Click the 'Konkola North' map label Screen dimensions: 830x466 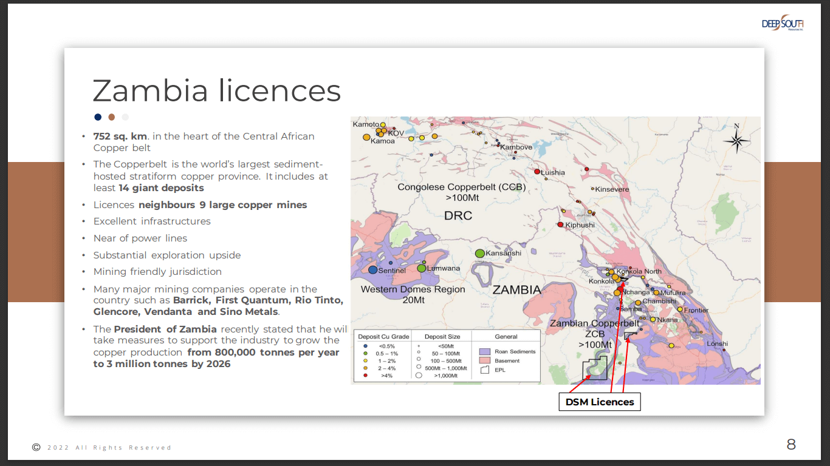(639, 271)
